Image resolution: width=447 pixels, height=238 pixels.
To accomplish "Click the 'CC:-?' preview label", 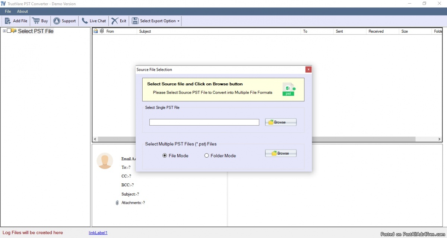I will [x=126, y=176].
